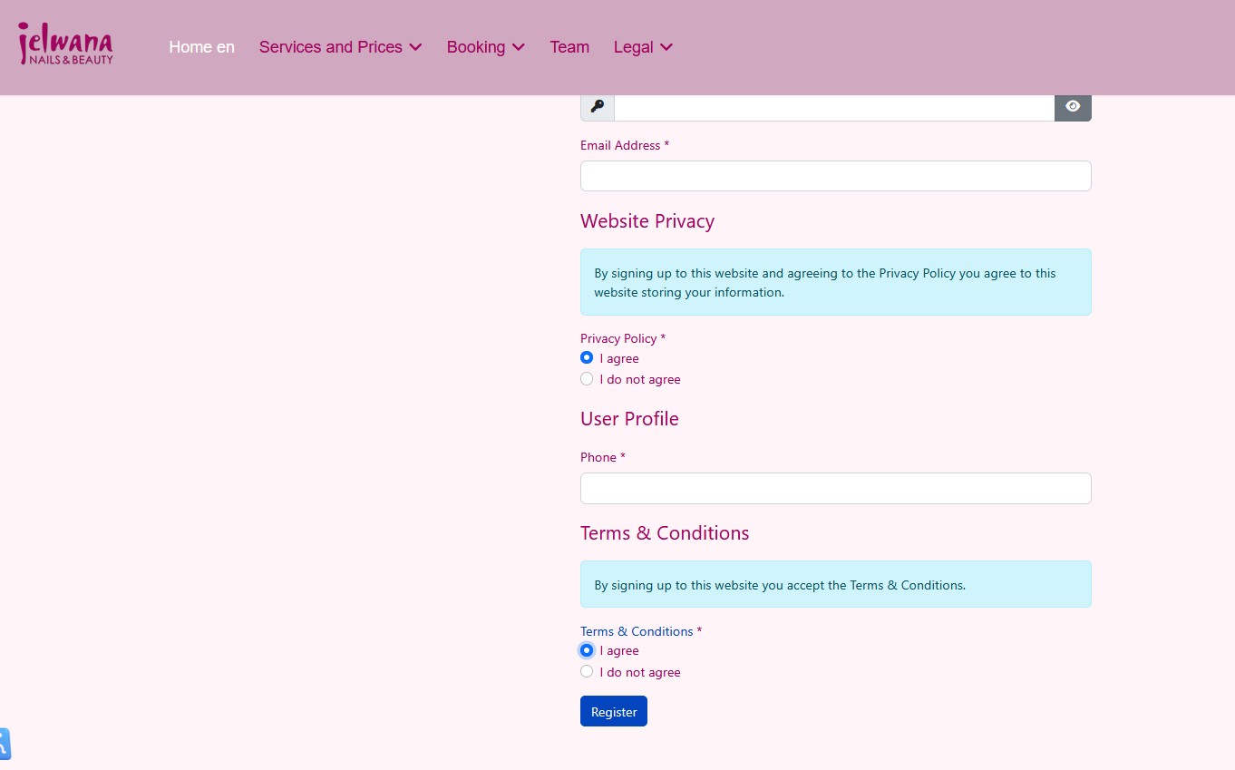Select 'I agree' under Terms & Conditions

coord(587,650)
